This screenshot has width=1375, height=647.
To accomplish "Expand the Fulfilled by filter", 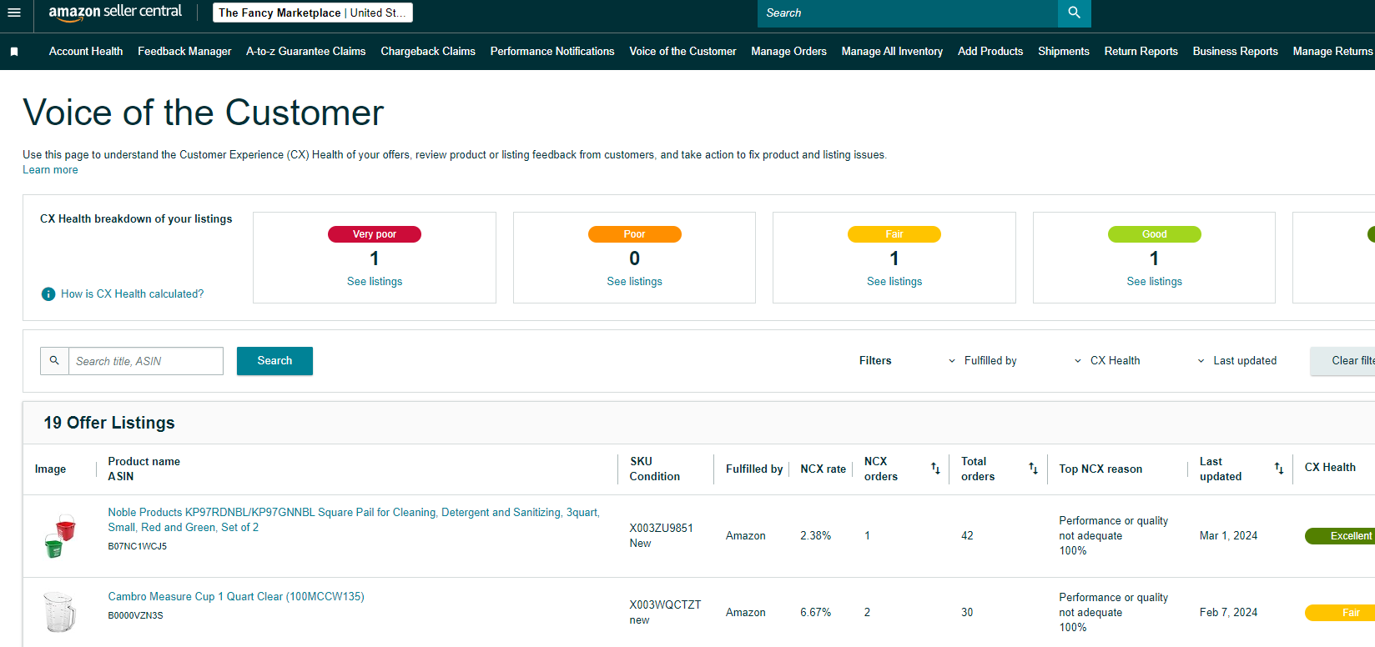I will point(983,361).
